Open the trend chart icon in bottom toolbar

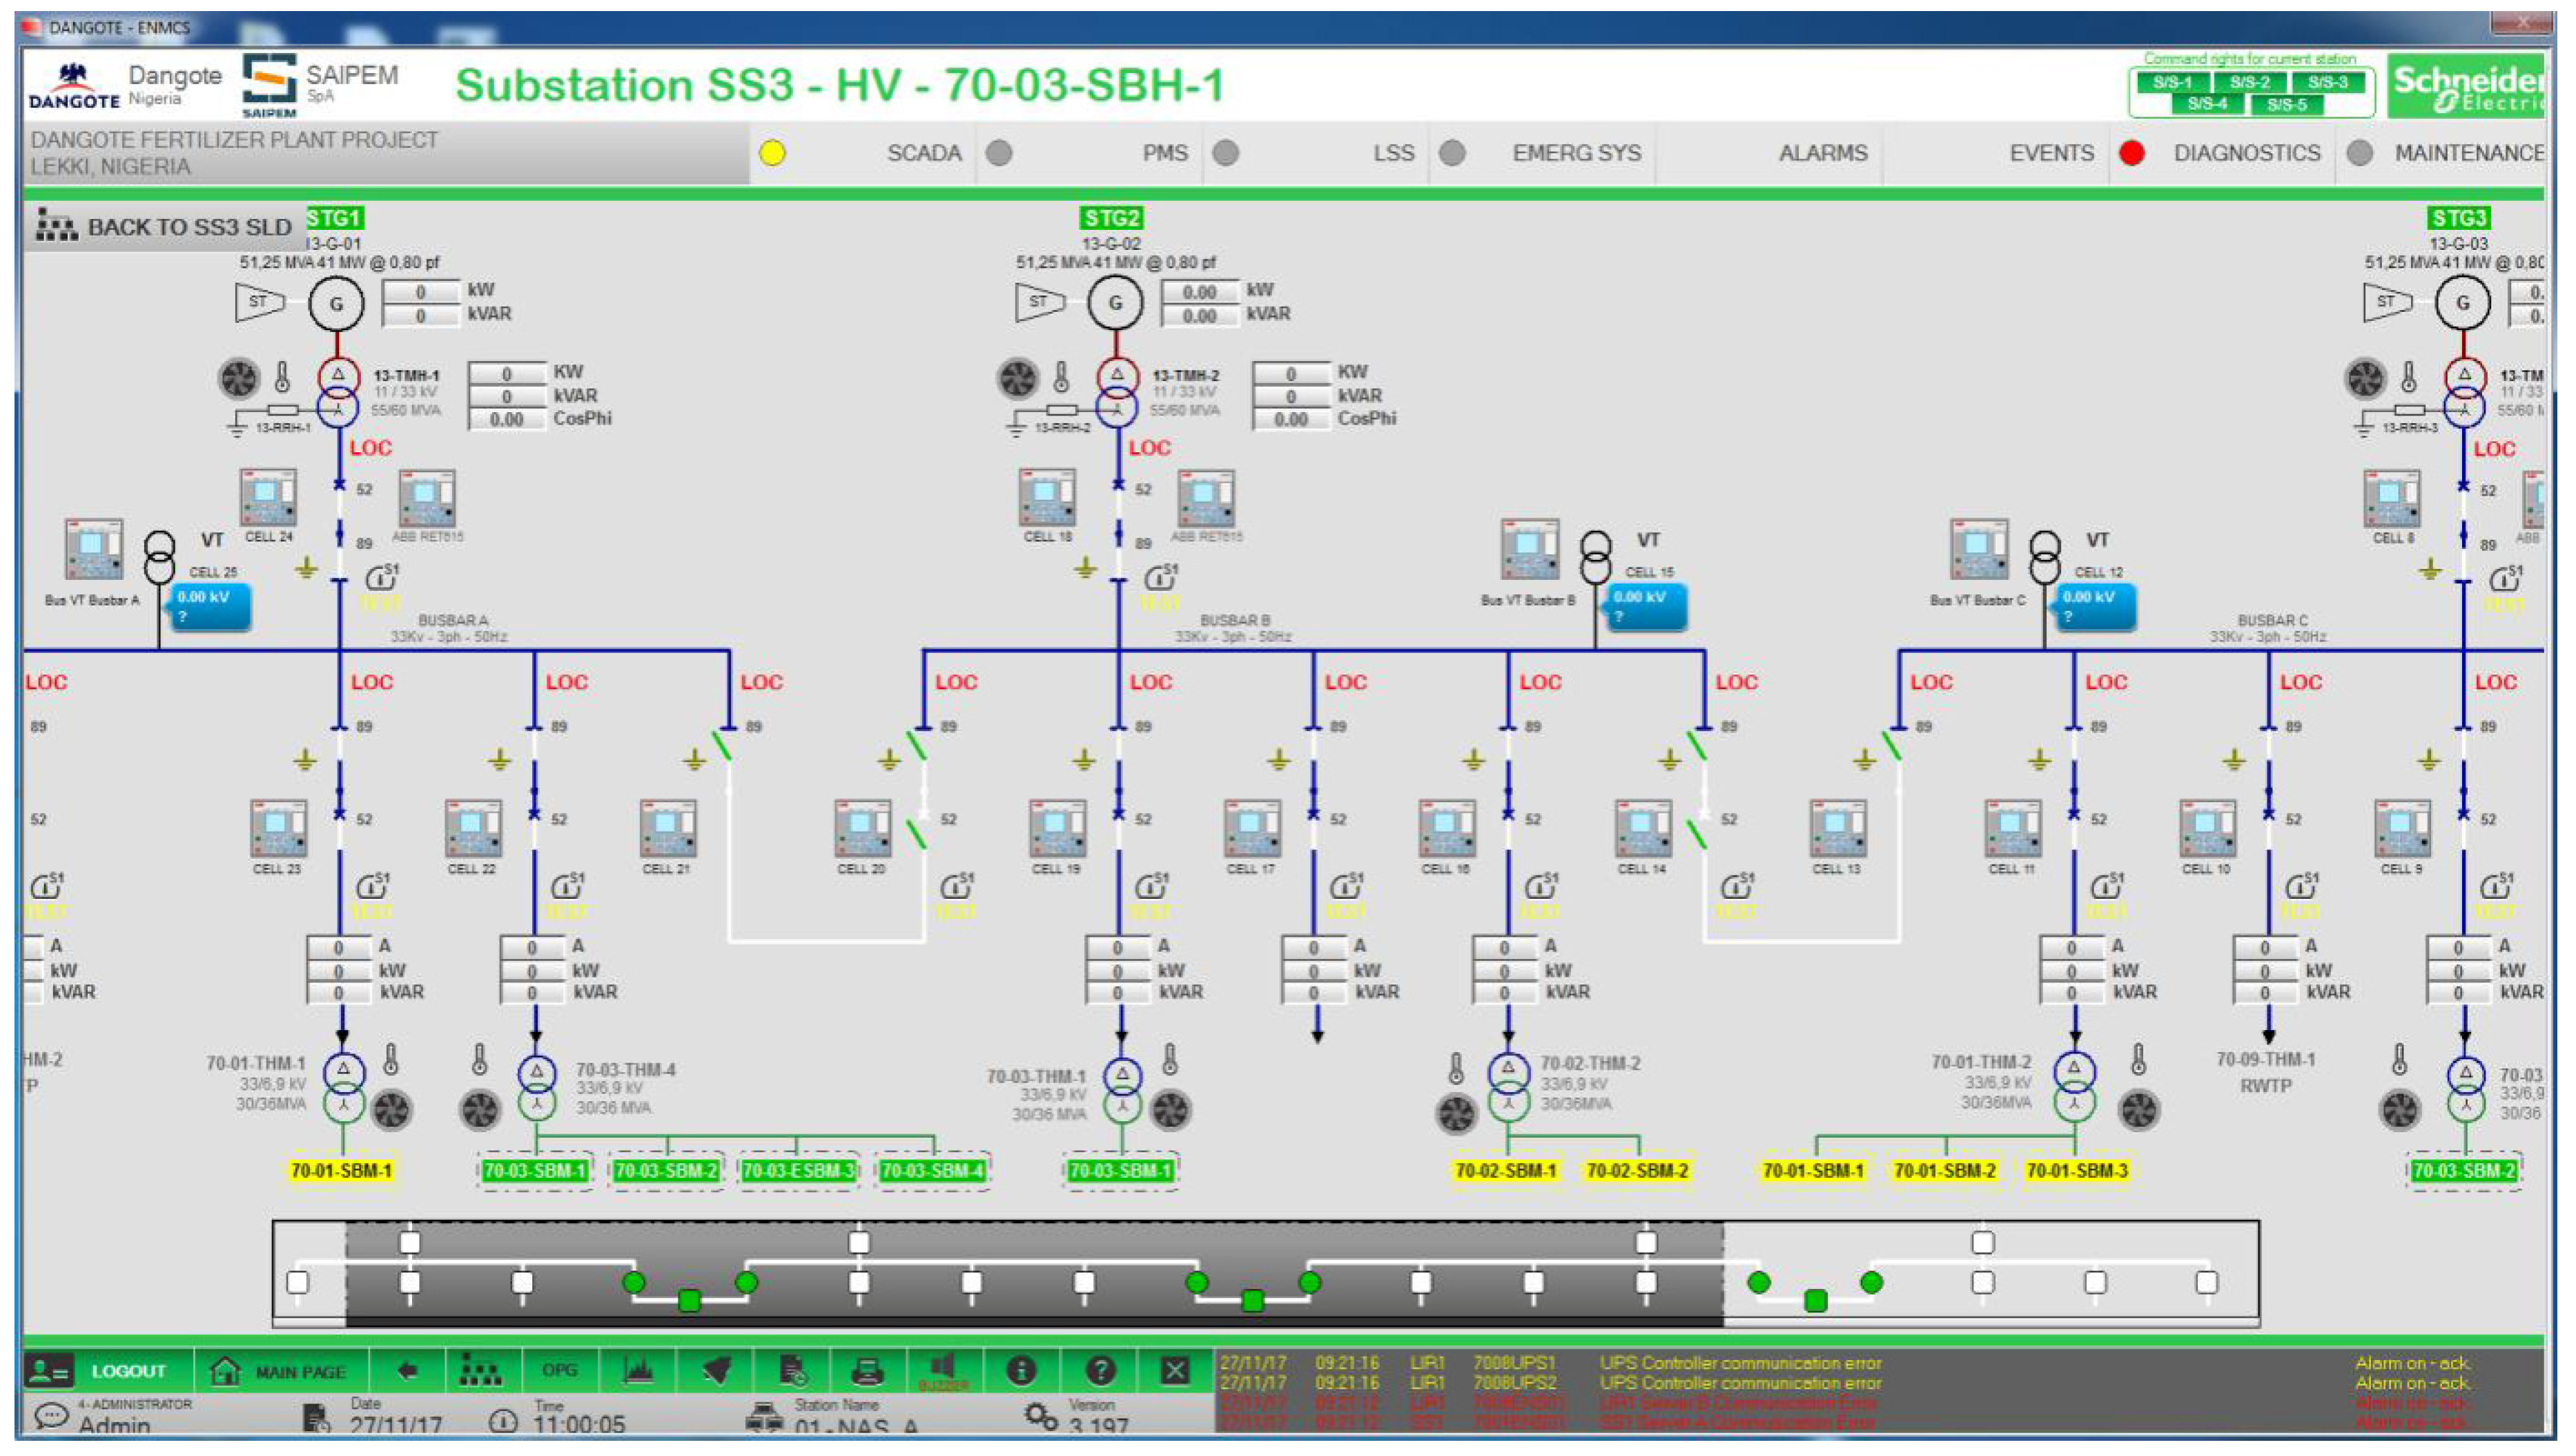638,1371
